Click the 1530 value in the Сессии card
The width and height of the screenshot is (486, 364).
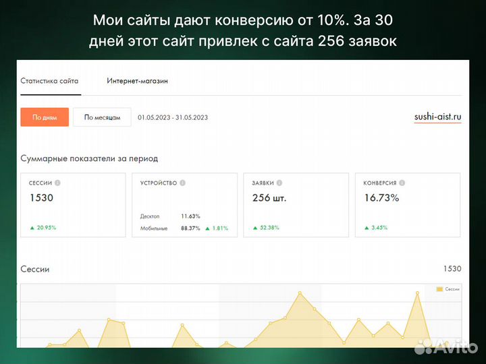coord(41,198)
